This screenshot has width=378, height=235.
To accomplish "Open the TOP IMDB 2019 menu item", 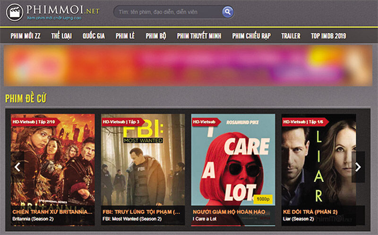I will (328, 36).
